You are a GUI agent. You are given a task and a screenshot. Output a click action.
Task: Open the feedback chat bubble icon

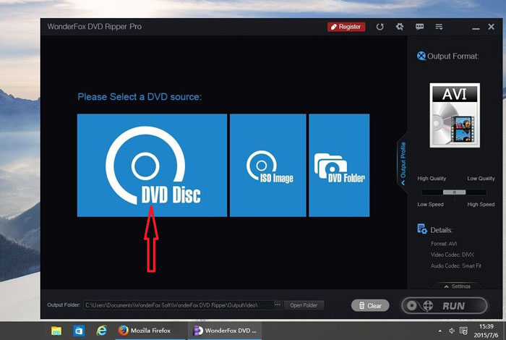pyautogui.click(x=419, y=27)
